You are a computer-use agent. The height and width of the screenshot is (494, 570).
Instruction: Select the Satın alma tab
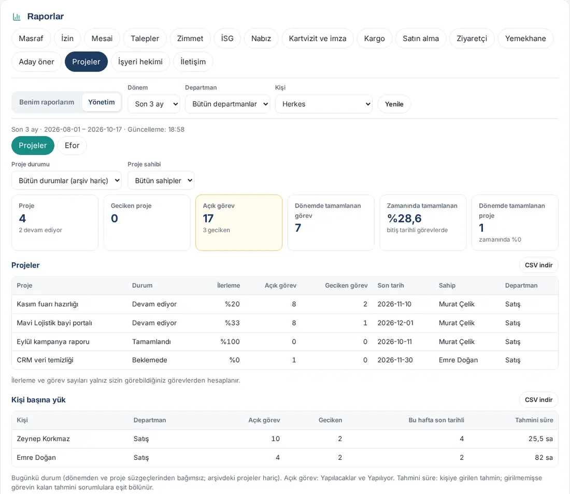pyautogui.click(x=421, y=38)
